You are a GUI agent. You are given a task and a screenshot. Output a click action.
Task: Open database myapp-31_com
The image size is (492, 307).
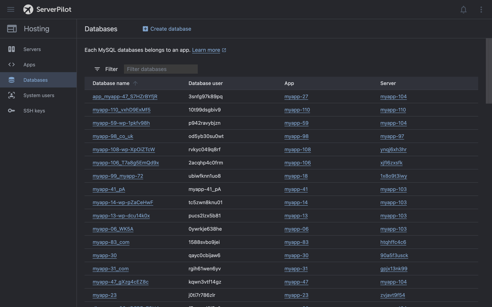coord(111,269)
